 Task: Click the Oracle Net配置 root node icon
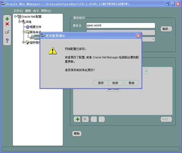(19, 17)
